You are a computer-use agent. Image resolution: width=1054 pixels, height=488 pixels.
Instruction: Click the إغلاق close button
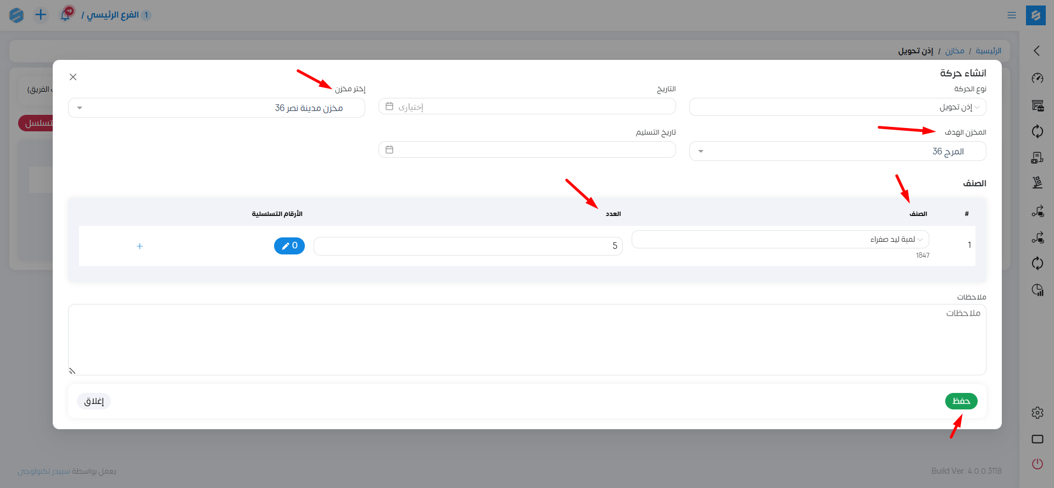click(x=94, y=401)
